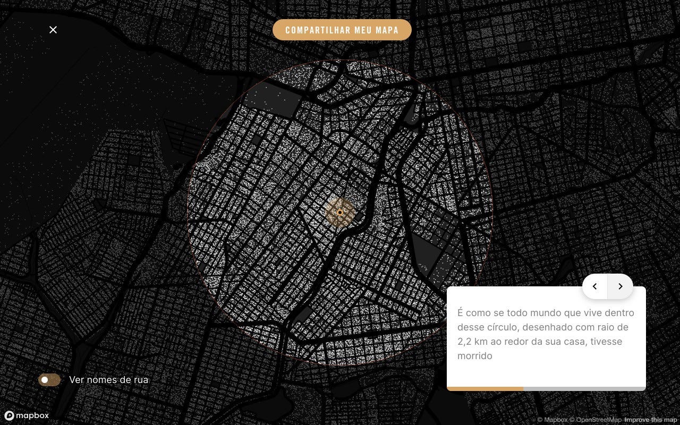Close the map view with the X icon
The width and height of the screenshot is (680, 425).
click(53, 30)
